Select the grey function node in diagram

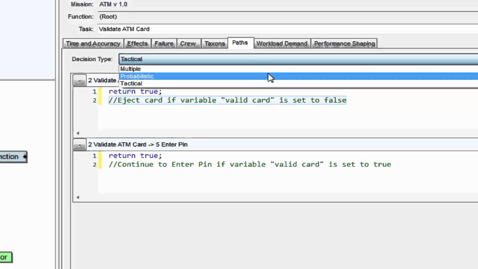tap(13, 157)
